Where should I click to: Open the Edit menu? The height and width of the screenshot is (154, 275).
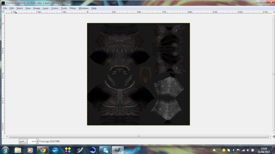[x=12, y=8]
